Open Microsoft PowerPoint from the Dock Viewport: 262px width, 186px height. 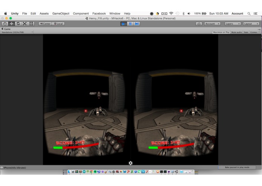tap(128, 172)
